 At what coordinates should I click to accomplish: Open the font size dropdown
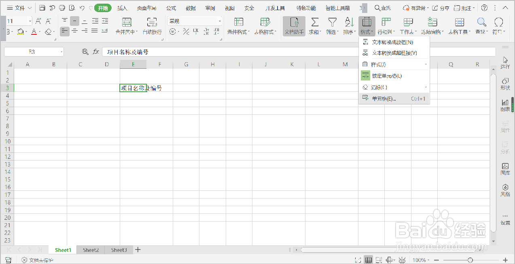pos(30,21)
